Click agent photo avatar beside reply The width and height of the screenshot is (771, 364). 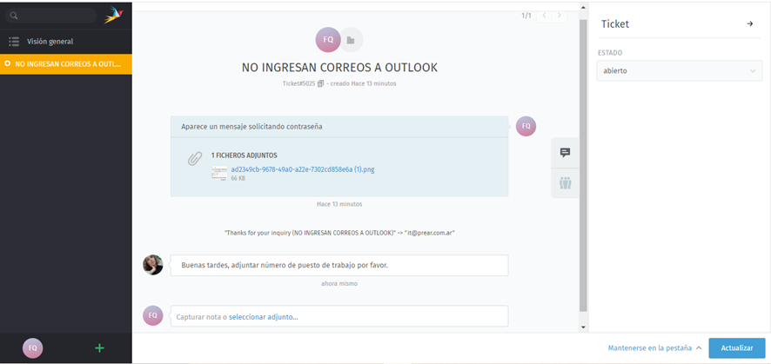153,265
